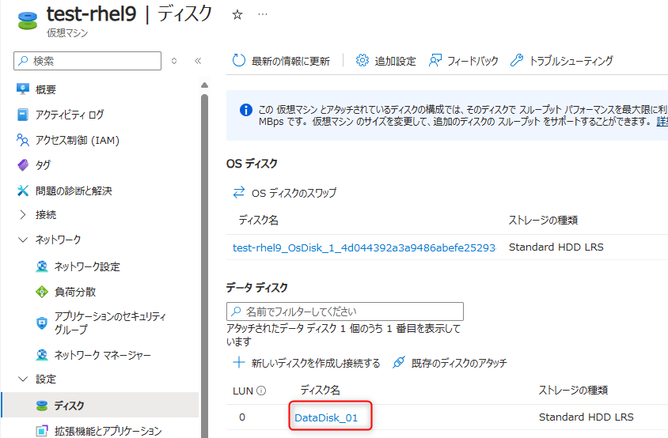
Task: Expand the 接続 section chevron
Action: tap(23, 214)
